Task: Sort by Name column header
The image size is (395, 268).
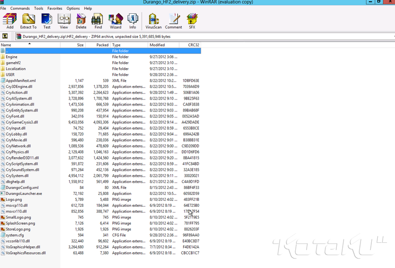Action: coord(30,45)
